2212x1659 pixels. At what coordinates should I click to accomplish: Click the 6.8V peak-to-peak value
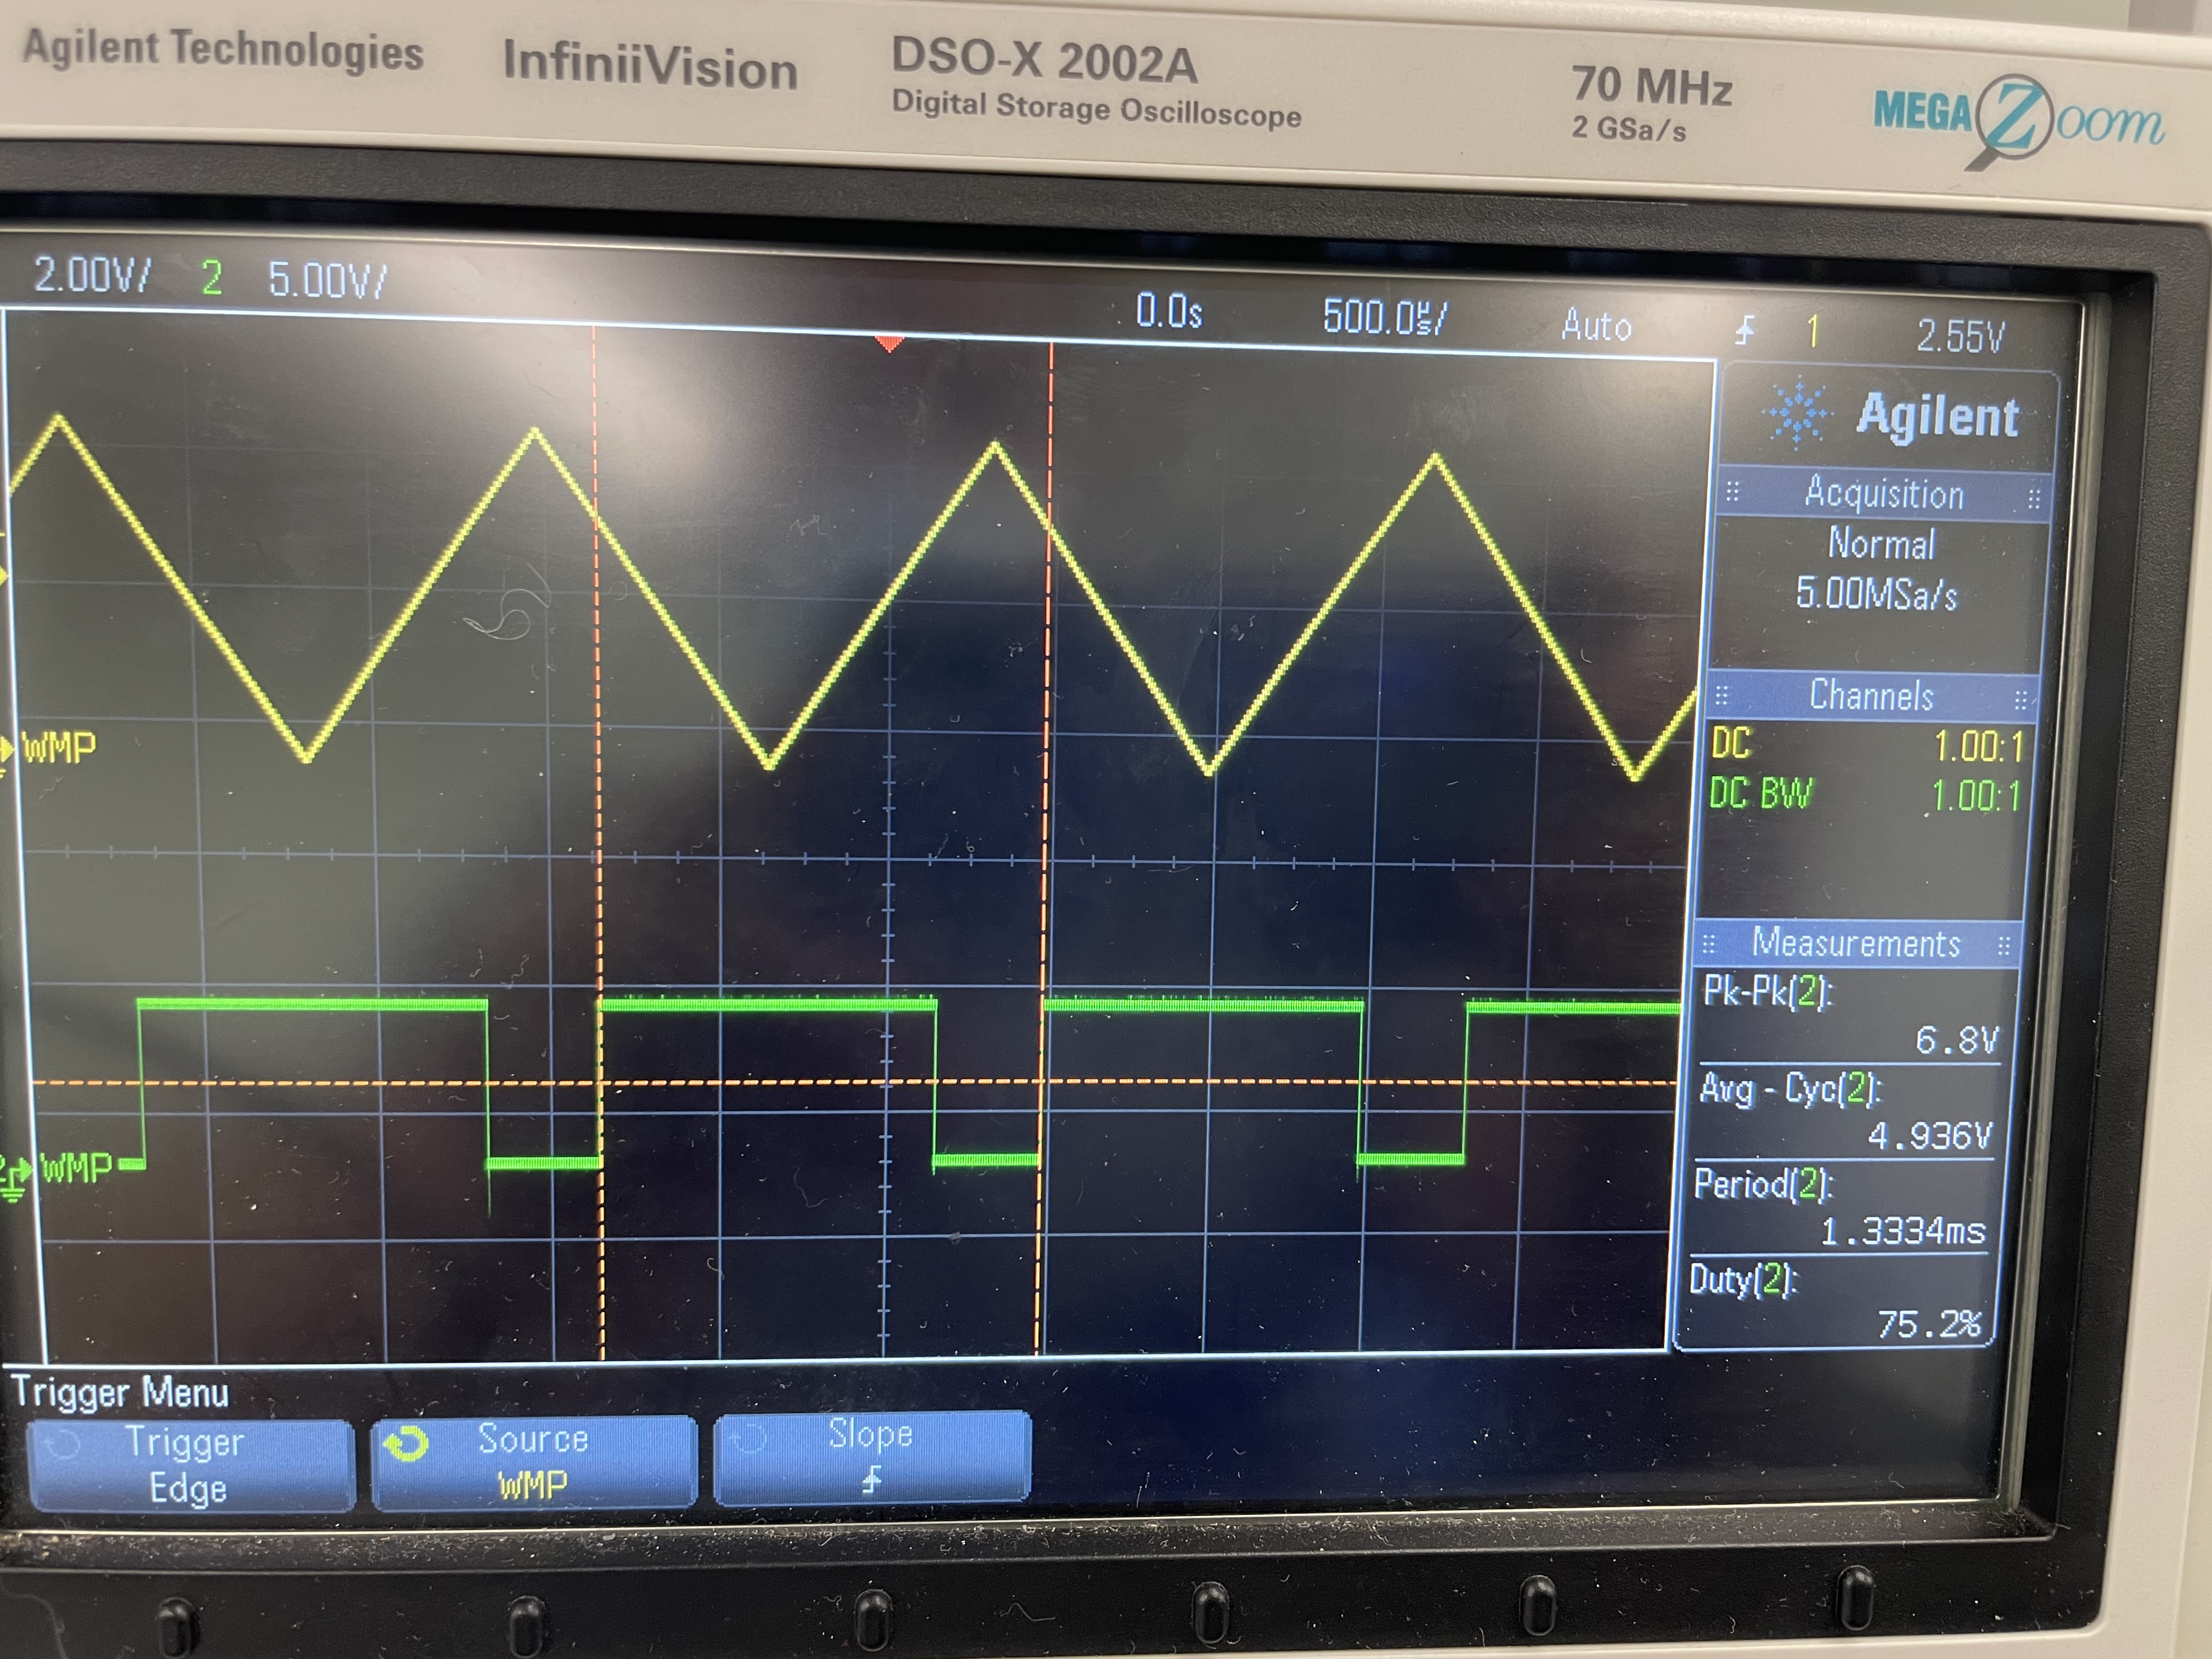point(1956,1040)
